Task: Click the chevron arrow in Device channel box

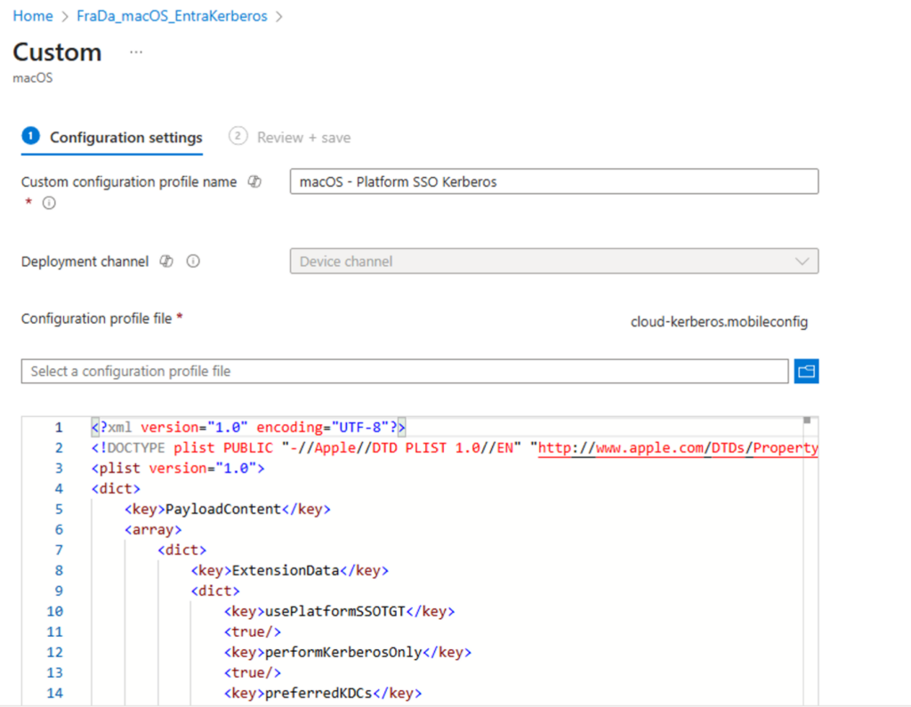Action: tap(802, 261)
